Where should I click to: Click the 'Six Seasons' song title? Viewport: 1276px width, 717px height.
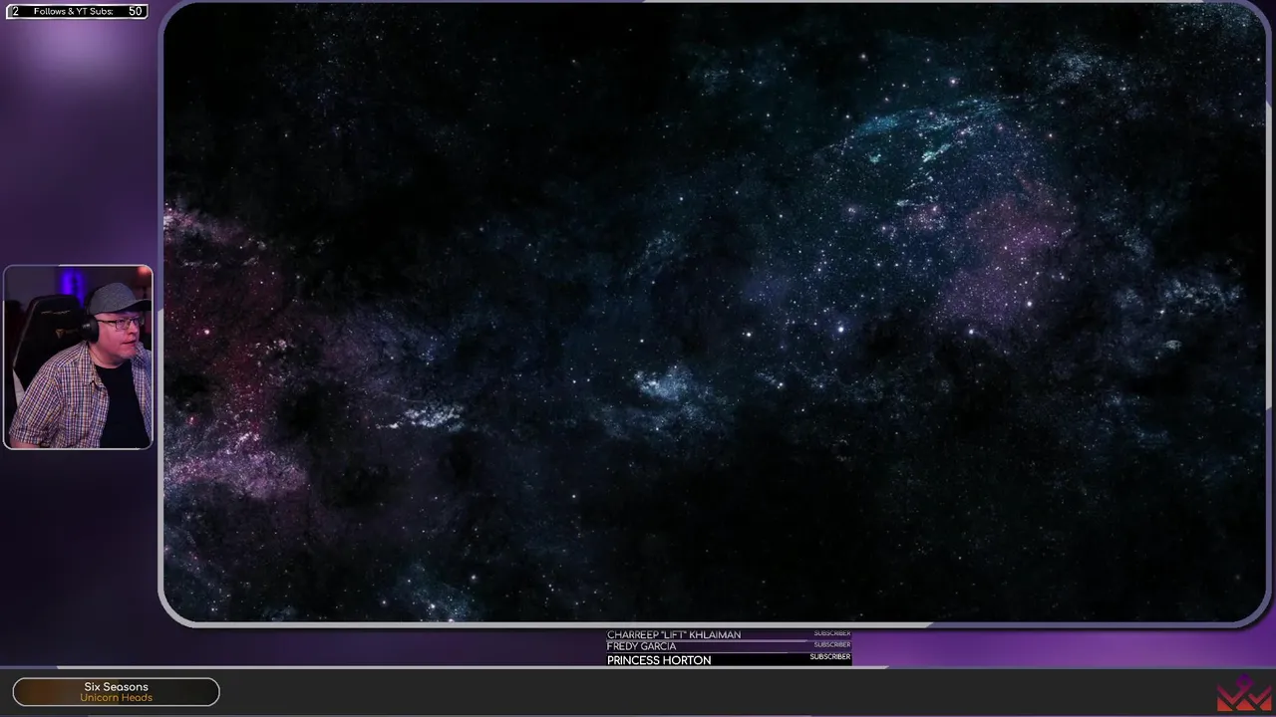[116, 687]
